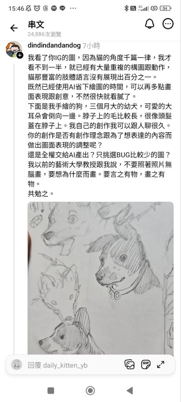Viewport: 181px width, 402px height.
Task: Open the notification bell for this thread
Action: (150, 24)
